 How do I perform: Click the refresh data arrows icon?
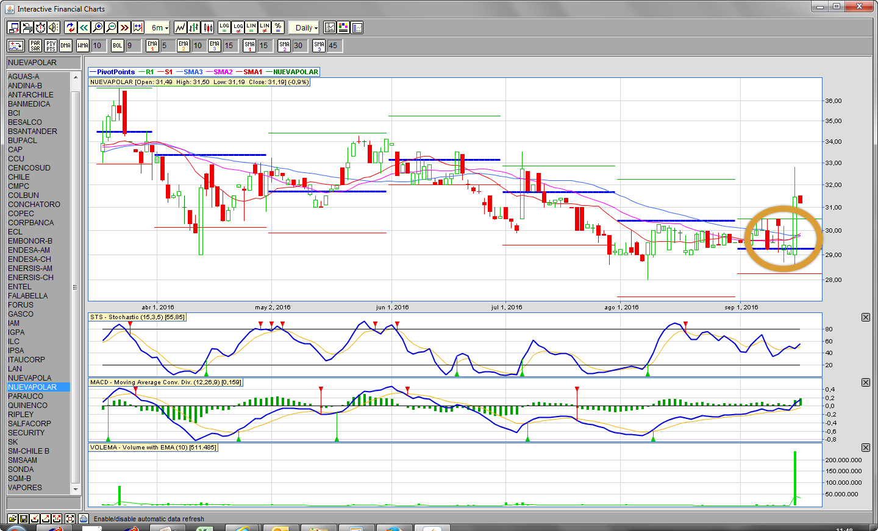70,27
